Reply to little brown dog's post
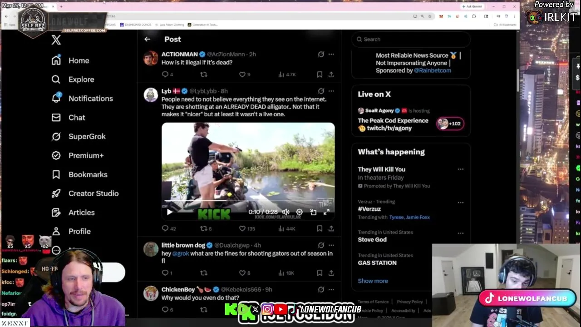Screen dimensions: 581x327 pyautogui.click(x=167, y=273)
